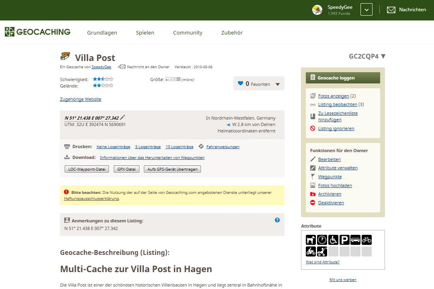The image size is (434, 289).
Task: Click Aufs GPS-Gerät übertragen button
Action: [172, 169]
